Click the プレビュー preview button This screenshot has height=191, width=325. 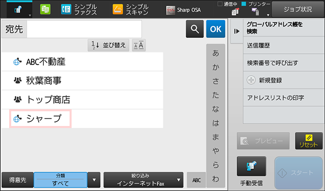tap(263, 141)
